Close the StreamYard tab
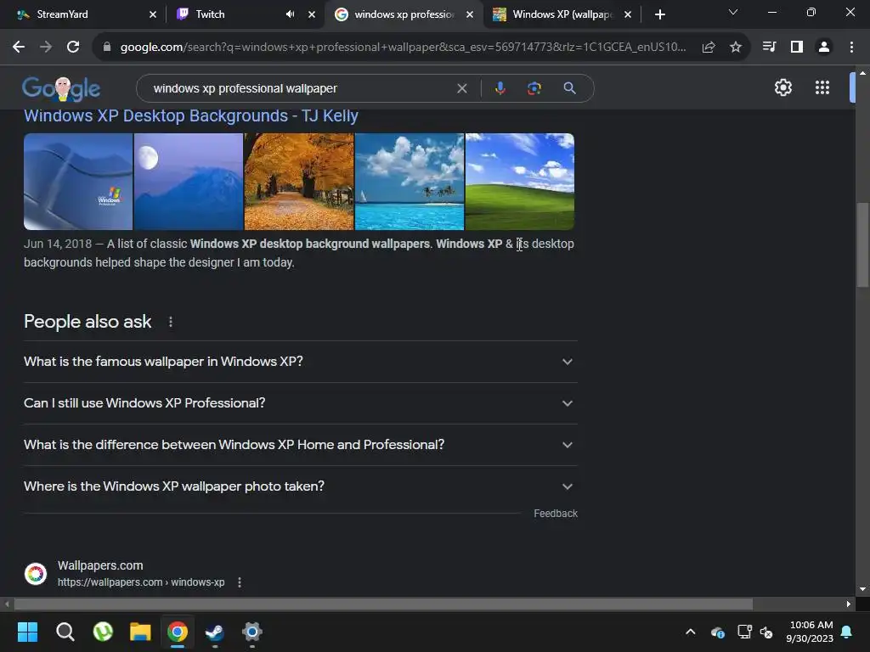The height and width of the screenshot is (652, 870). (153, 14)
